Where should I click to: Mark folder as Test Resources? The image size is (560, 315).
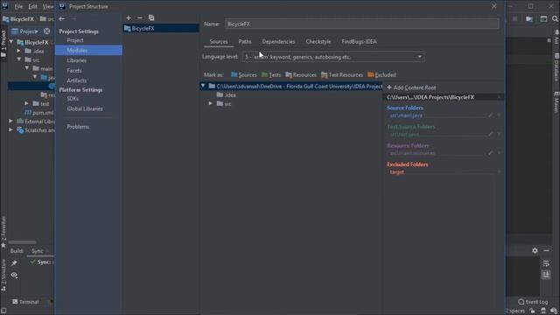tap(342, 75)
